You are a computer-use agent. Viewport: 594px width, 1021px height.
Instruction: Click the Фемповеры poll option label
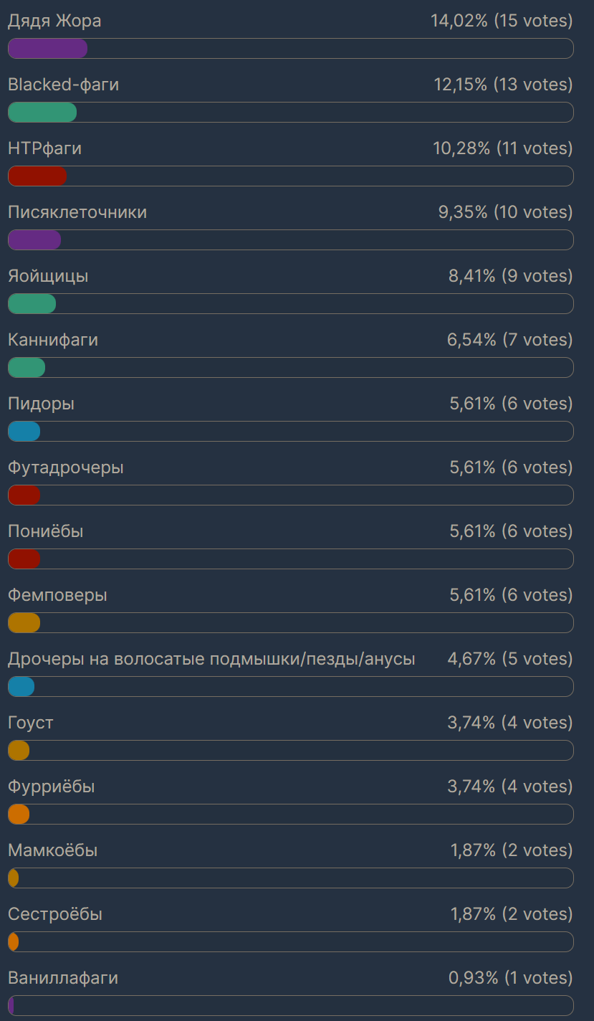[x=57, y=596]
